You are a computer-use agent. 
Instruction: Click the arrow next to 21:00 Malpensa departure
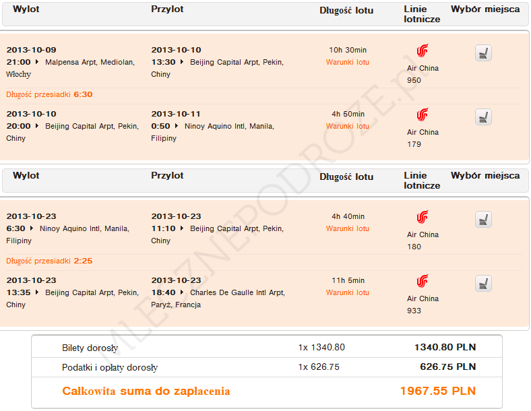point(38,63)
